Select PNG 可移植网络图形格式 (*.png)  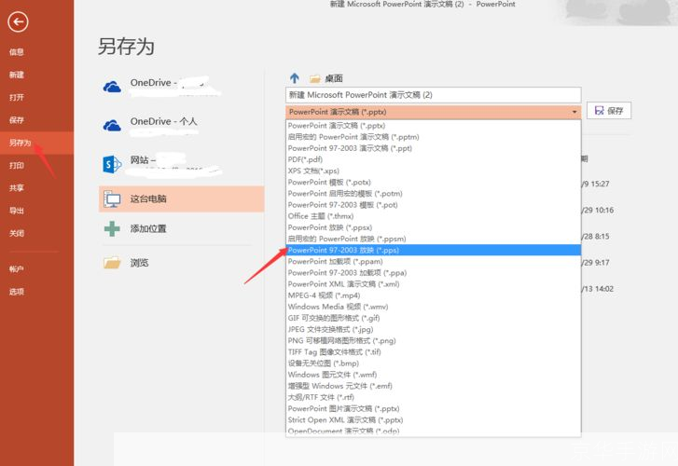click(434, 340)
